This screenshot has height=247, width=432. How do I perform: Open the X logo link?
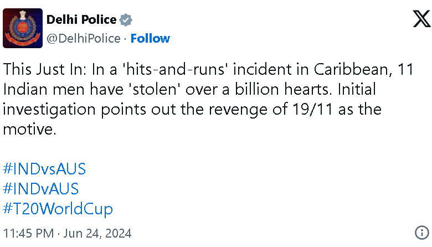tap(422, 19)
